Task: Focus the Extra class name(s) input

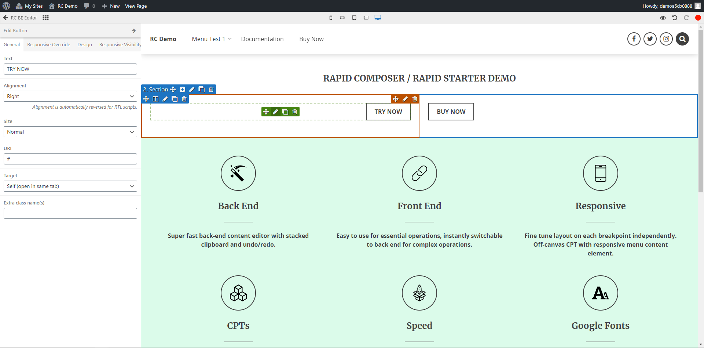Action: pyautogui.click(x=70, y=213)
